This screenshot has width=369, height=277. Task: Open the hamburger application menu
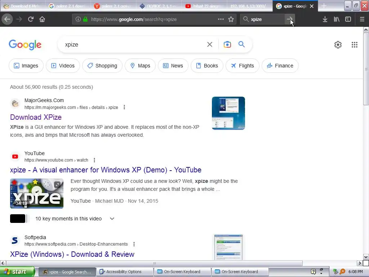[362, 19]
